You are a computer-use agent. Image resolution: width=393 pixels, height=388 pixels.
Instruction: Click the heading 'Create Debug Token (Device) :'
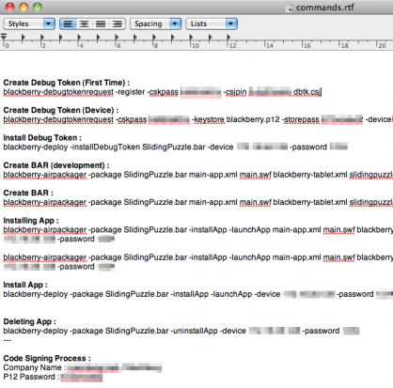61,110
